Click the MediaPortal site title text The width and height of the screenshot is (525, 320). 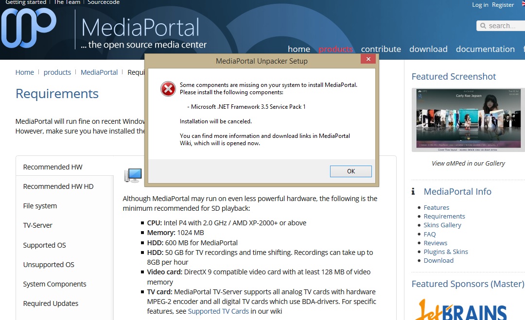[140, 27]
